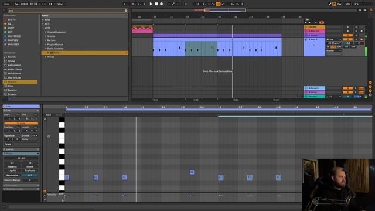This screenshot has width=375, height=211.
Task: Click the Invert notes button
Action: [30, 166]
